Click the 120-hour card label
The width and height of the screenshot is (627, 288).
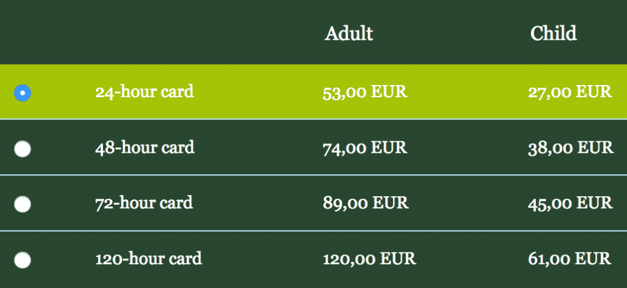click(x=149, y=258)
